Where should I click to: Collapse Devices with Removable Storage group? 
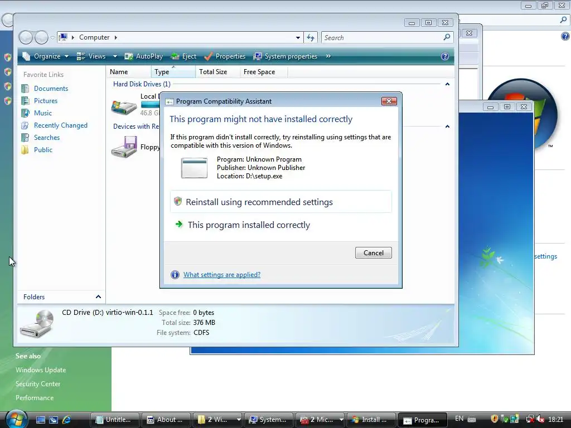pos(447,127)
